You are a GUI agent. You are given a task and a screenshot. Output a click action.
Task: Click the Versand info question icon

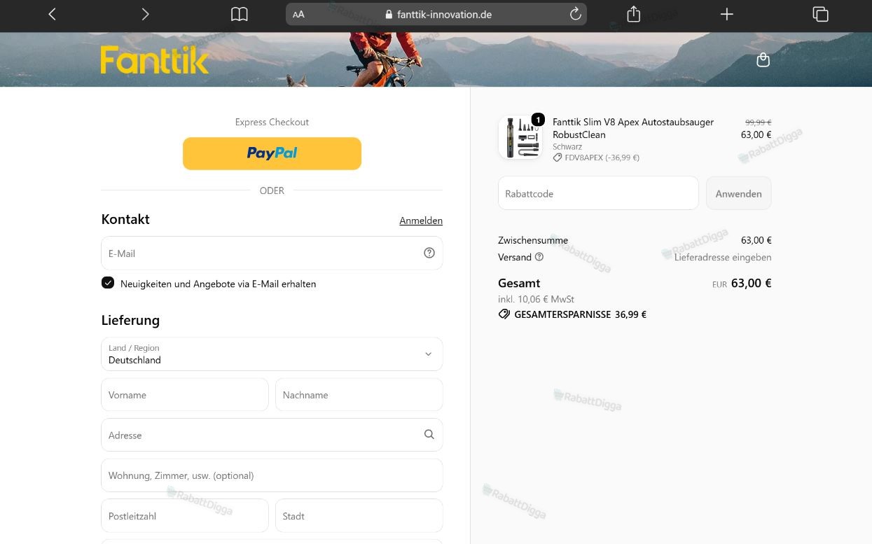(539, 257)
